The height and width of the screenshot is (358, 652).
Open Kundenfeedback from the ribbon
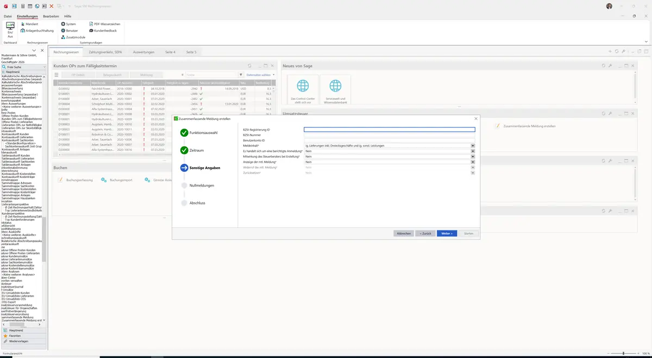click(102, 30)
